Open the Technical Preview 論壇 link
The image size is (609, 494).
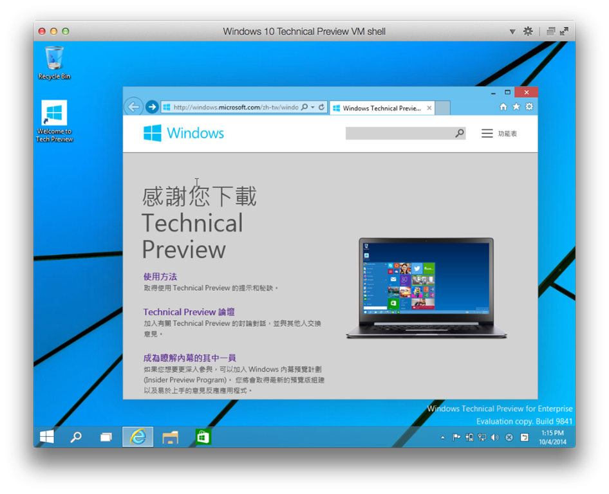point(189,312)
